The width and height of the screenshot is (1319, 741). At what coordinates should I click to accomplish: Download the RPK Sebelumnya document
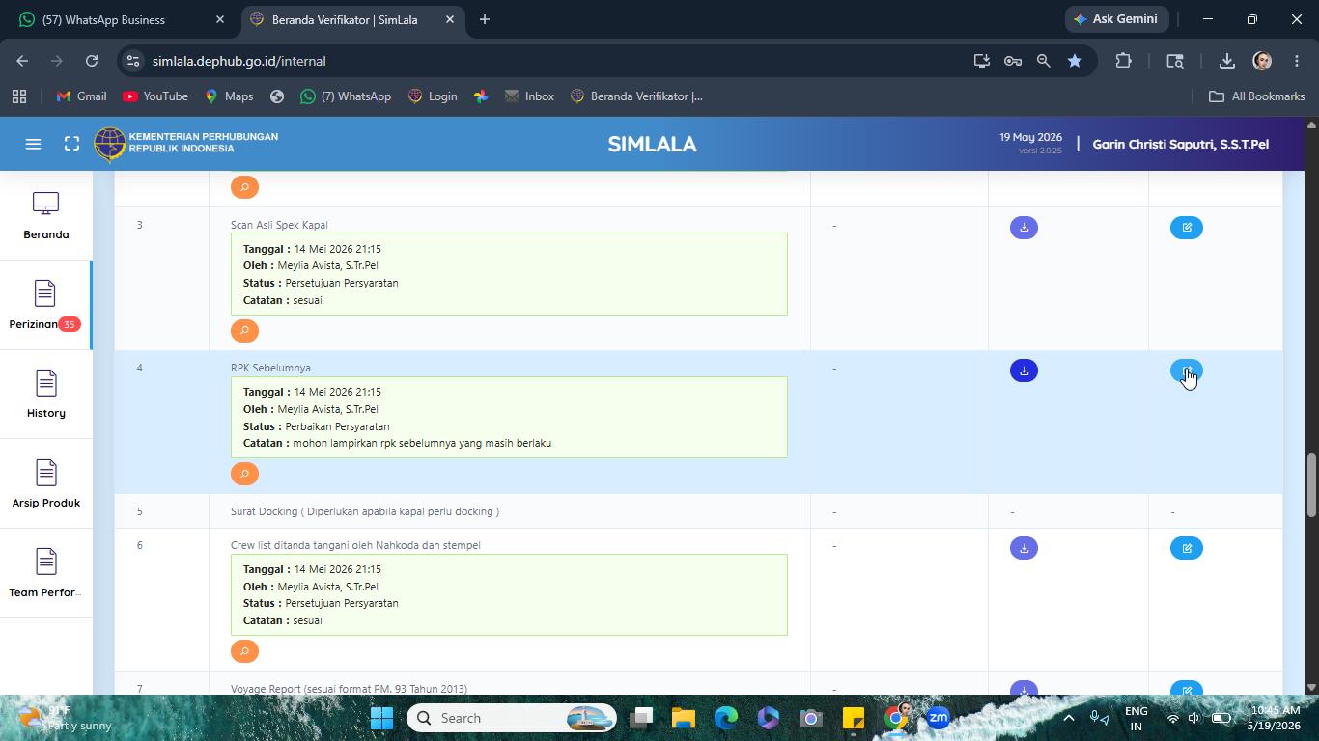[x=1024, y=370]
